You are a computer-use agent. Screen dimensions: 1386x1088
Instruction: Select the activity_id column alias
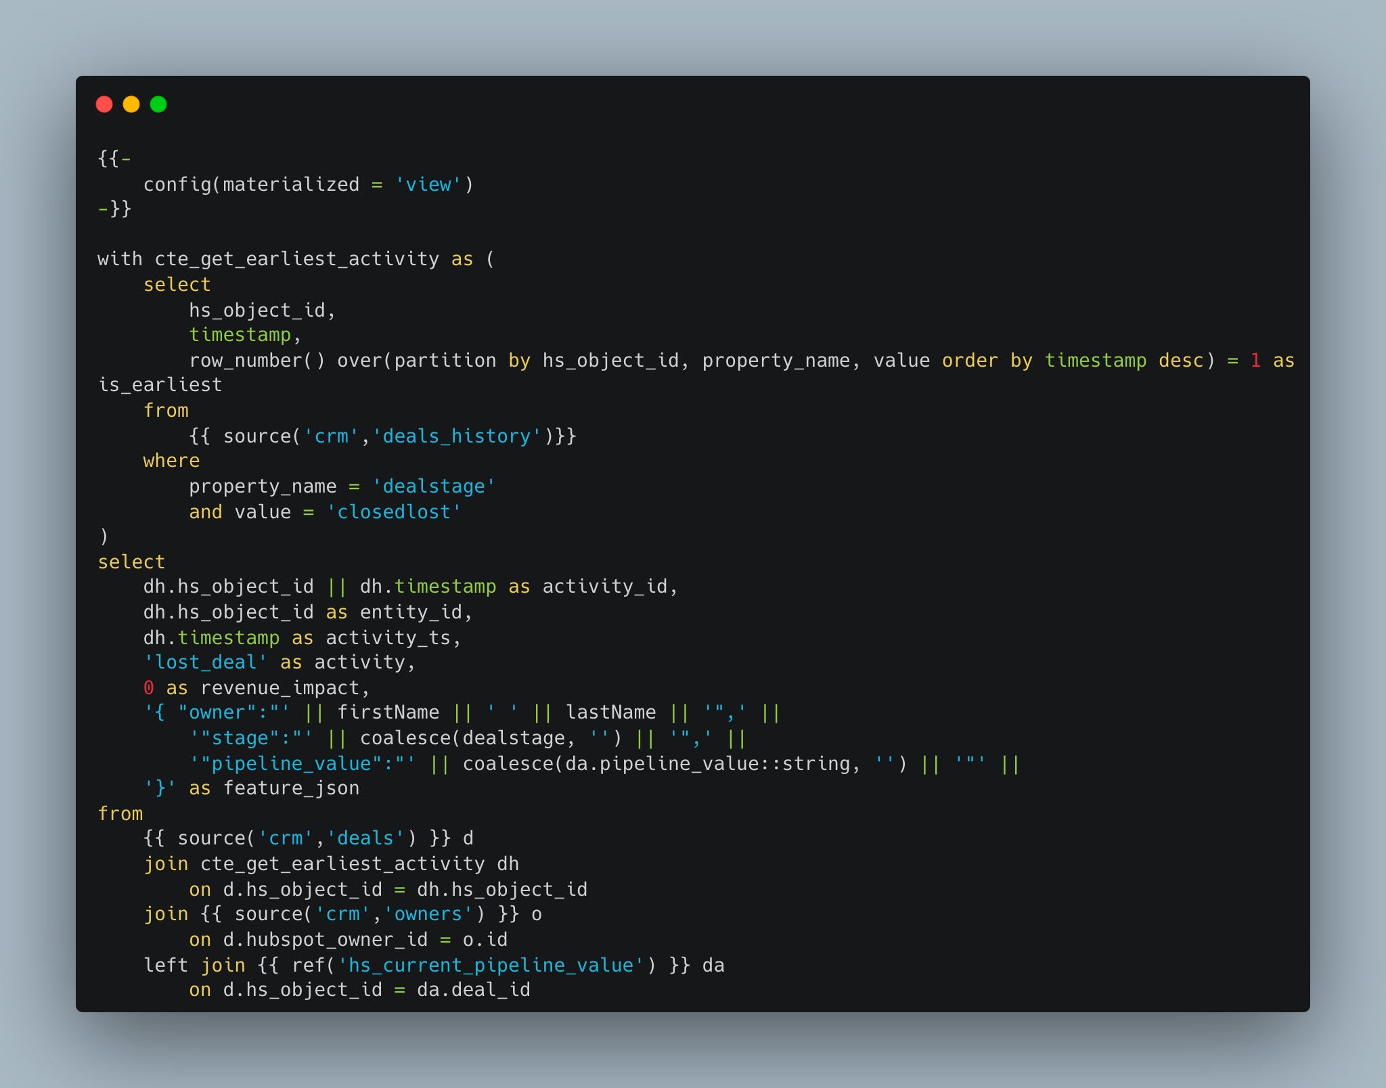tap(606, 587)
